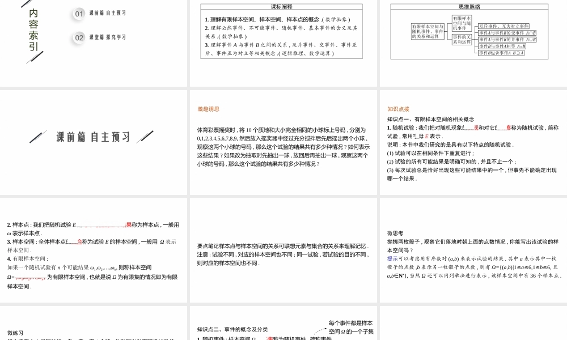
Task: Click the 微练习 section label
Action: [15, 333]
